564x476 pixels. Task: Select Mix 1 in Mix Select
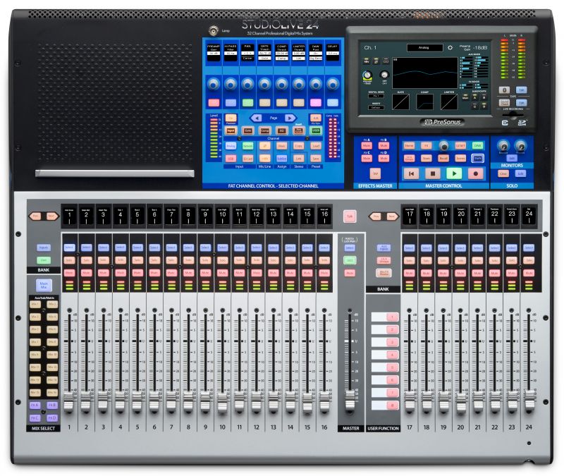pyautogui.click(x=35, y=305)
